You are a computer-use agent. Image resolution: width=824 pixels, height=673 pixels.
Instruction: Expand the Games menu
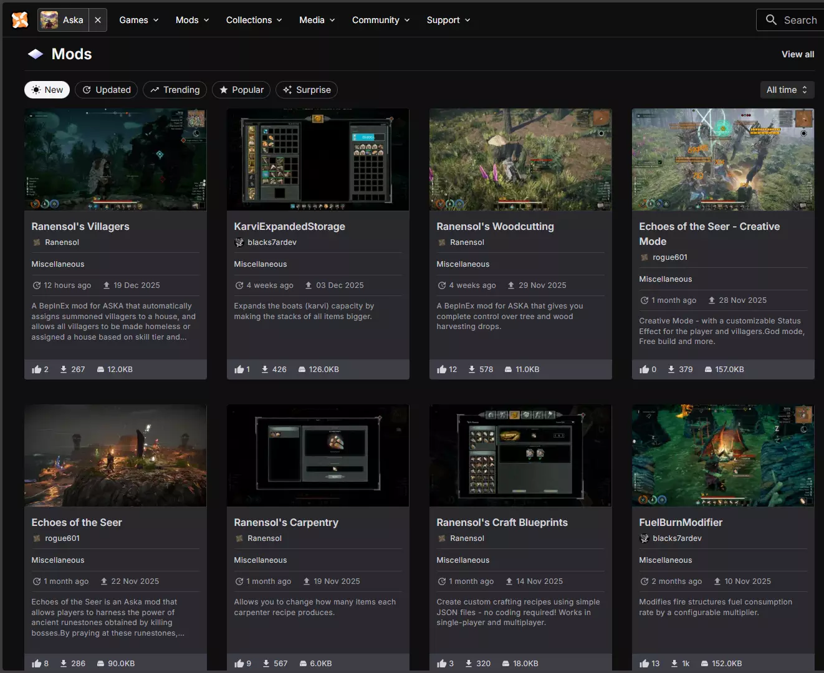(x=139, y=20)
